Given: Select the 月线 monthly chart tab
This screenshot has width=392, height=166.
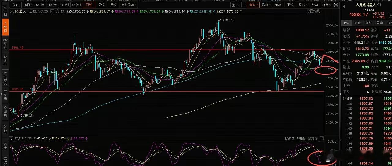Looking at the screenshot, I should (113, 5).
